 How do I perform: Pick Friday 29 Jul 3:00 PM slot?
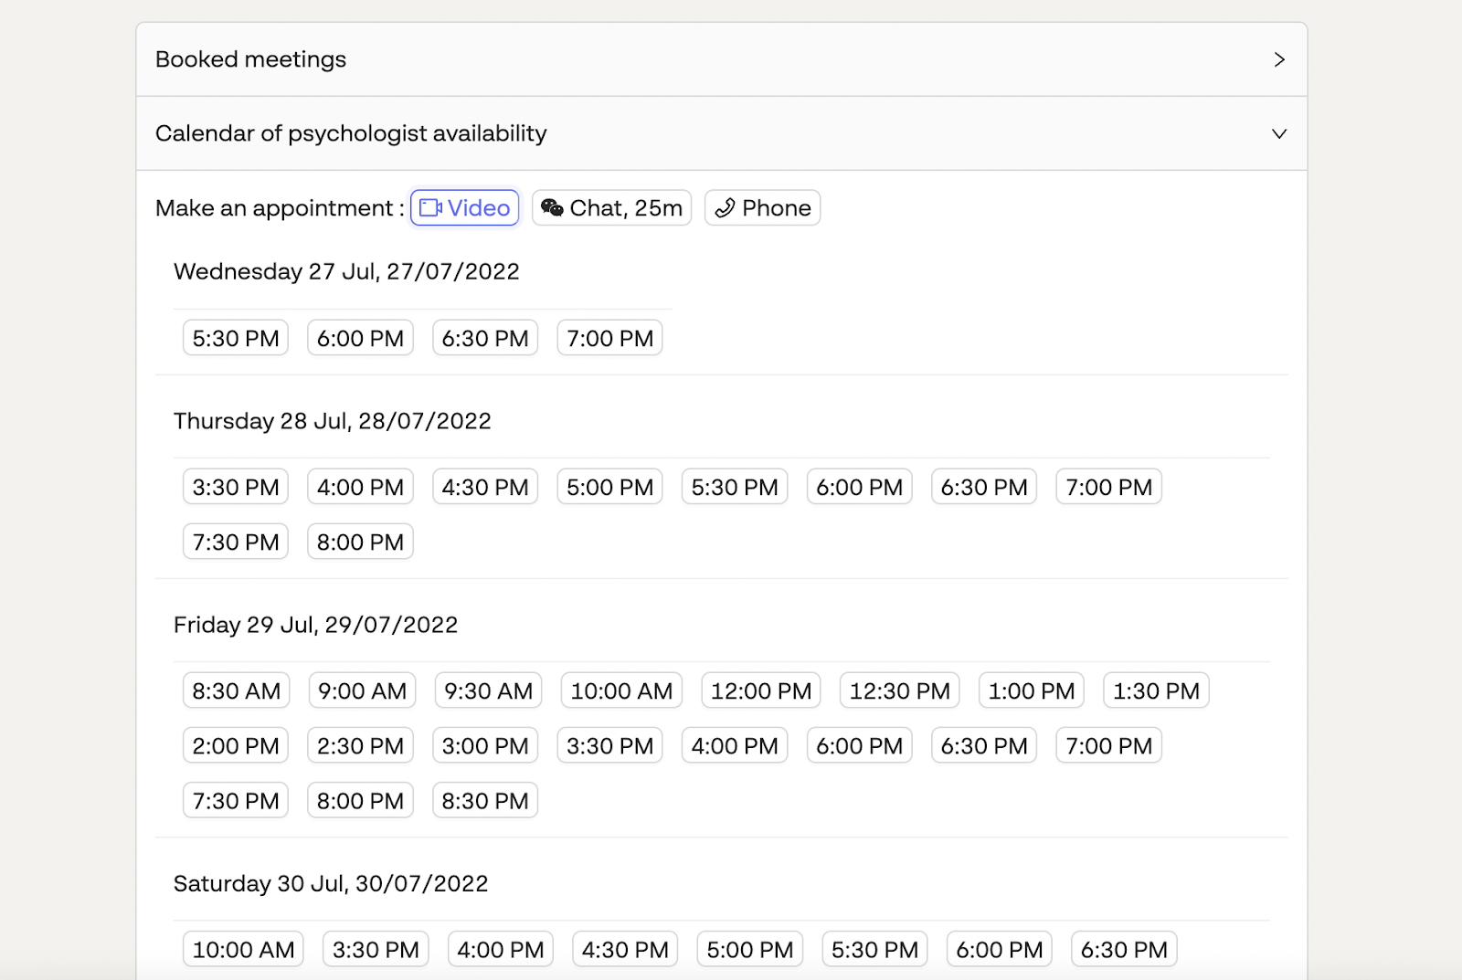[485, 745]
